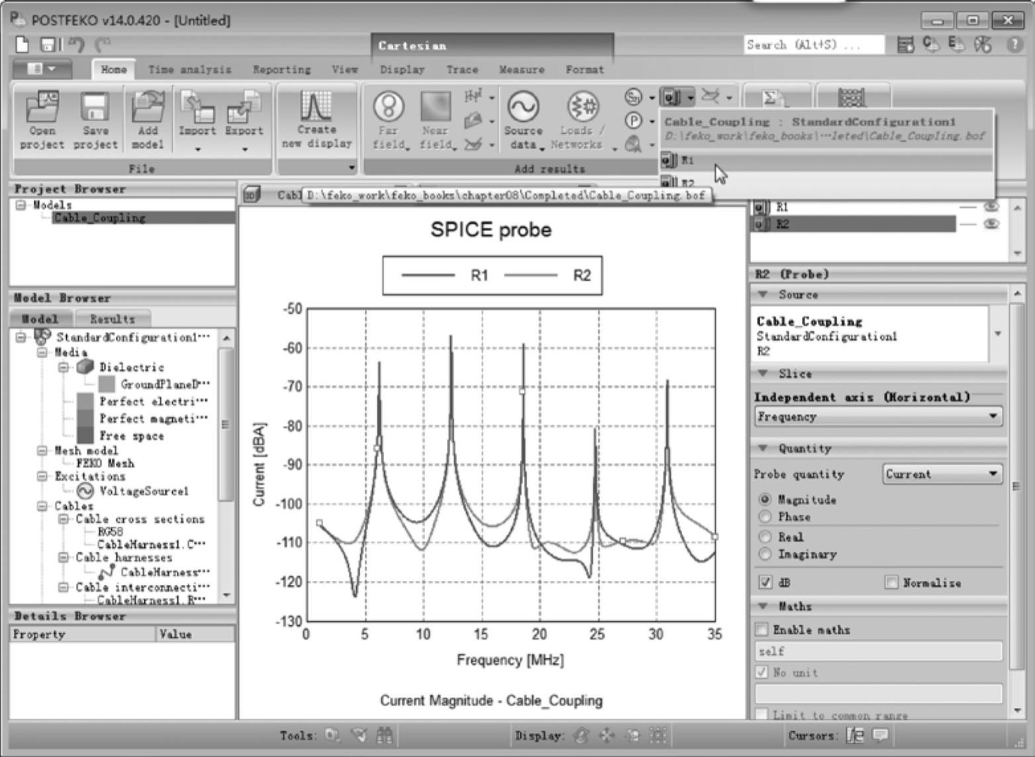Toggle the dB checkbox

765,582
